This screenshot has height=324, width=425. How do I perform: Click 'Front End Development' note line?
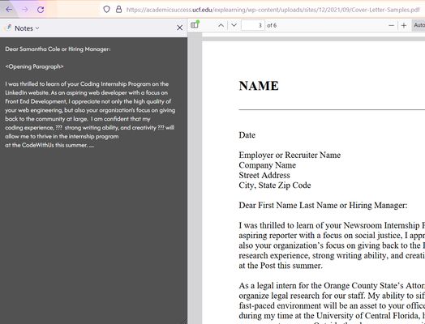(x=88, y=101)
